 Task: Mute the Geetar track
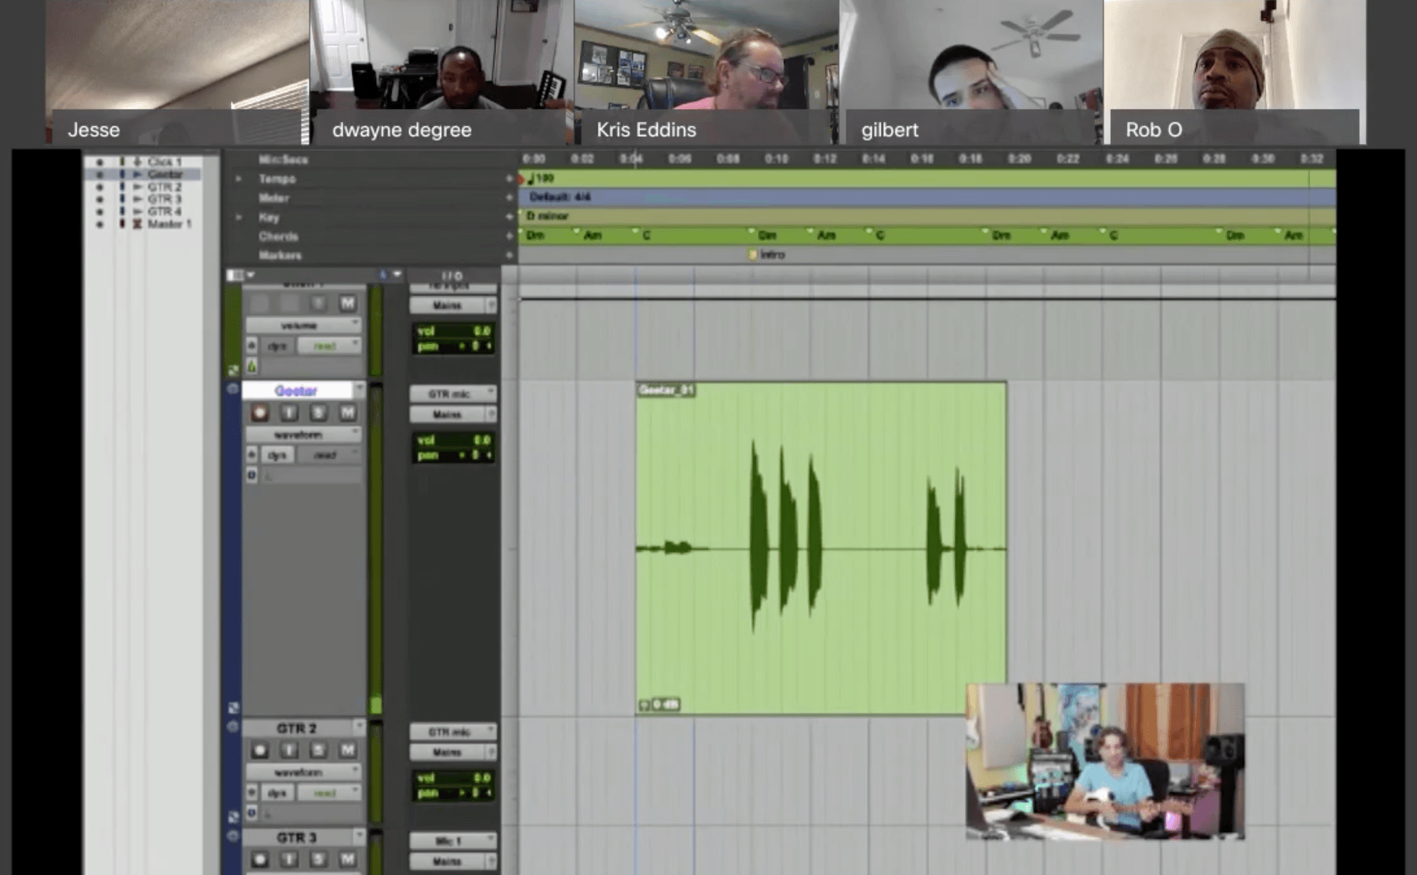point(347,412)
